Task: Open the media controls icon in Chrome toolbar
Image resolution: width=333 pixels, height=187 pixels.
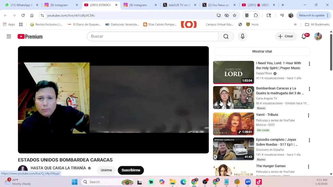Action: coord(282,15)
